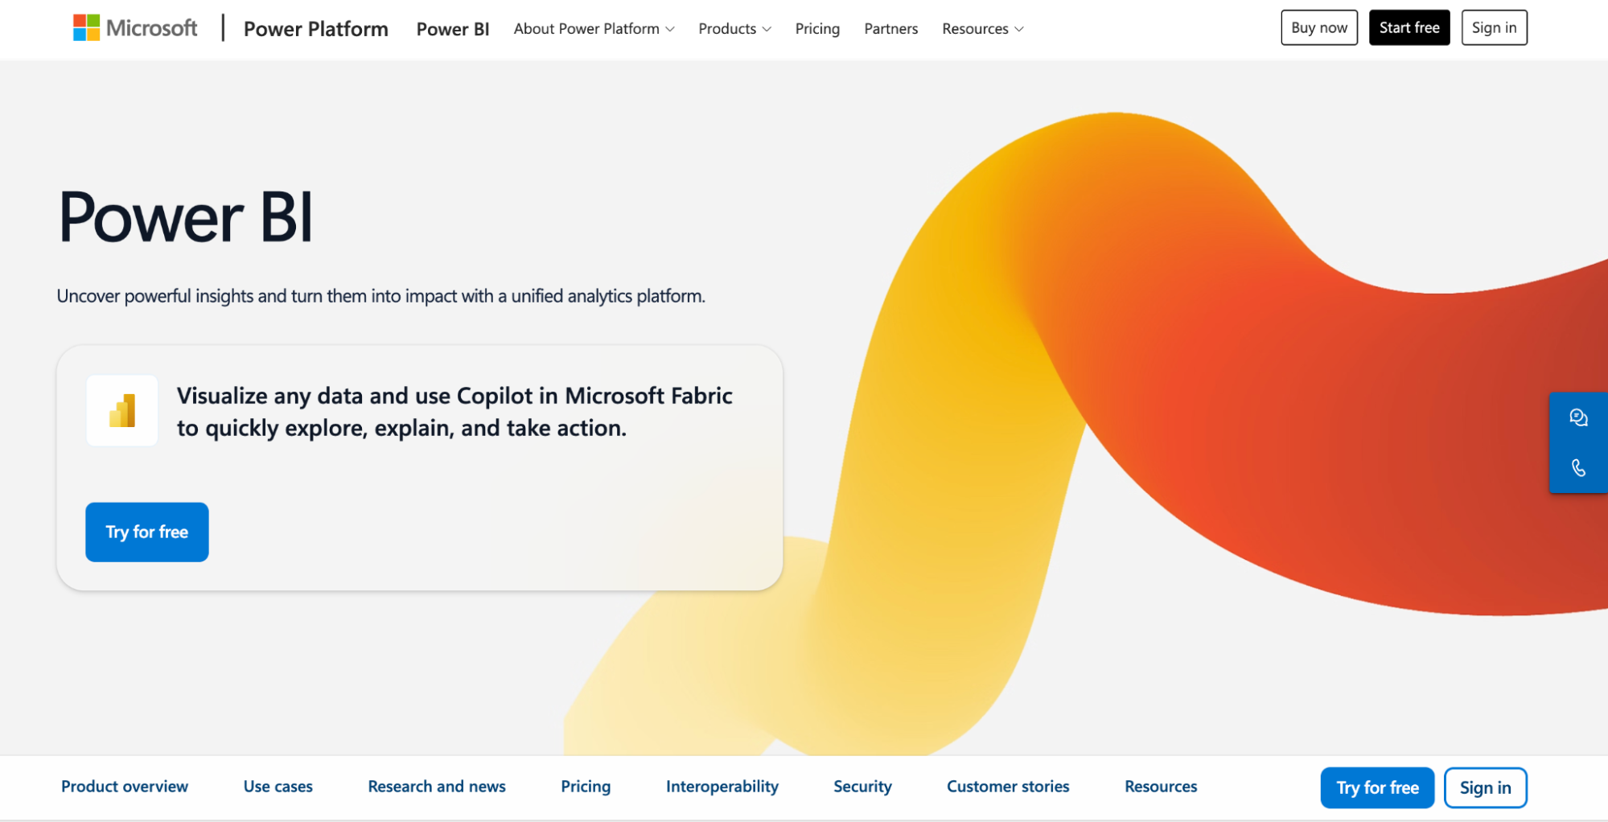Click the phone call icon
The image size is (1608, 822).
click(1578, 467)
